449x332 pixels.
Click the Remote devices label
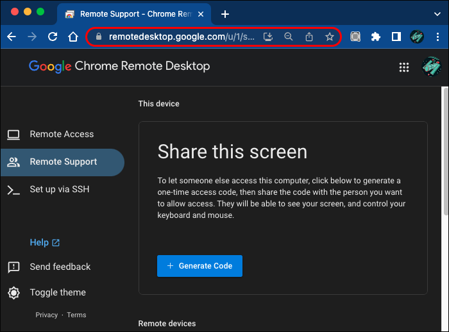click(167, 324)
